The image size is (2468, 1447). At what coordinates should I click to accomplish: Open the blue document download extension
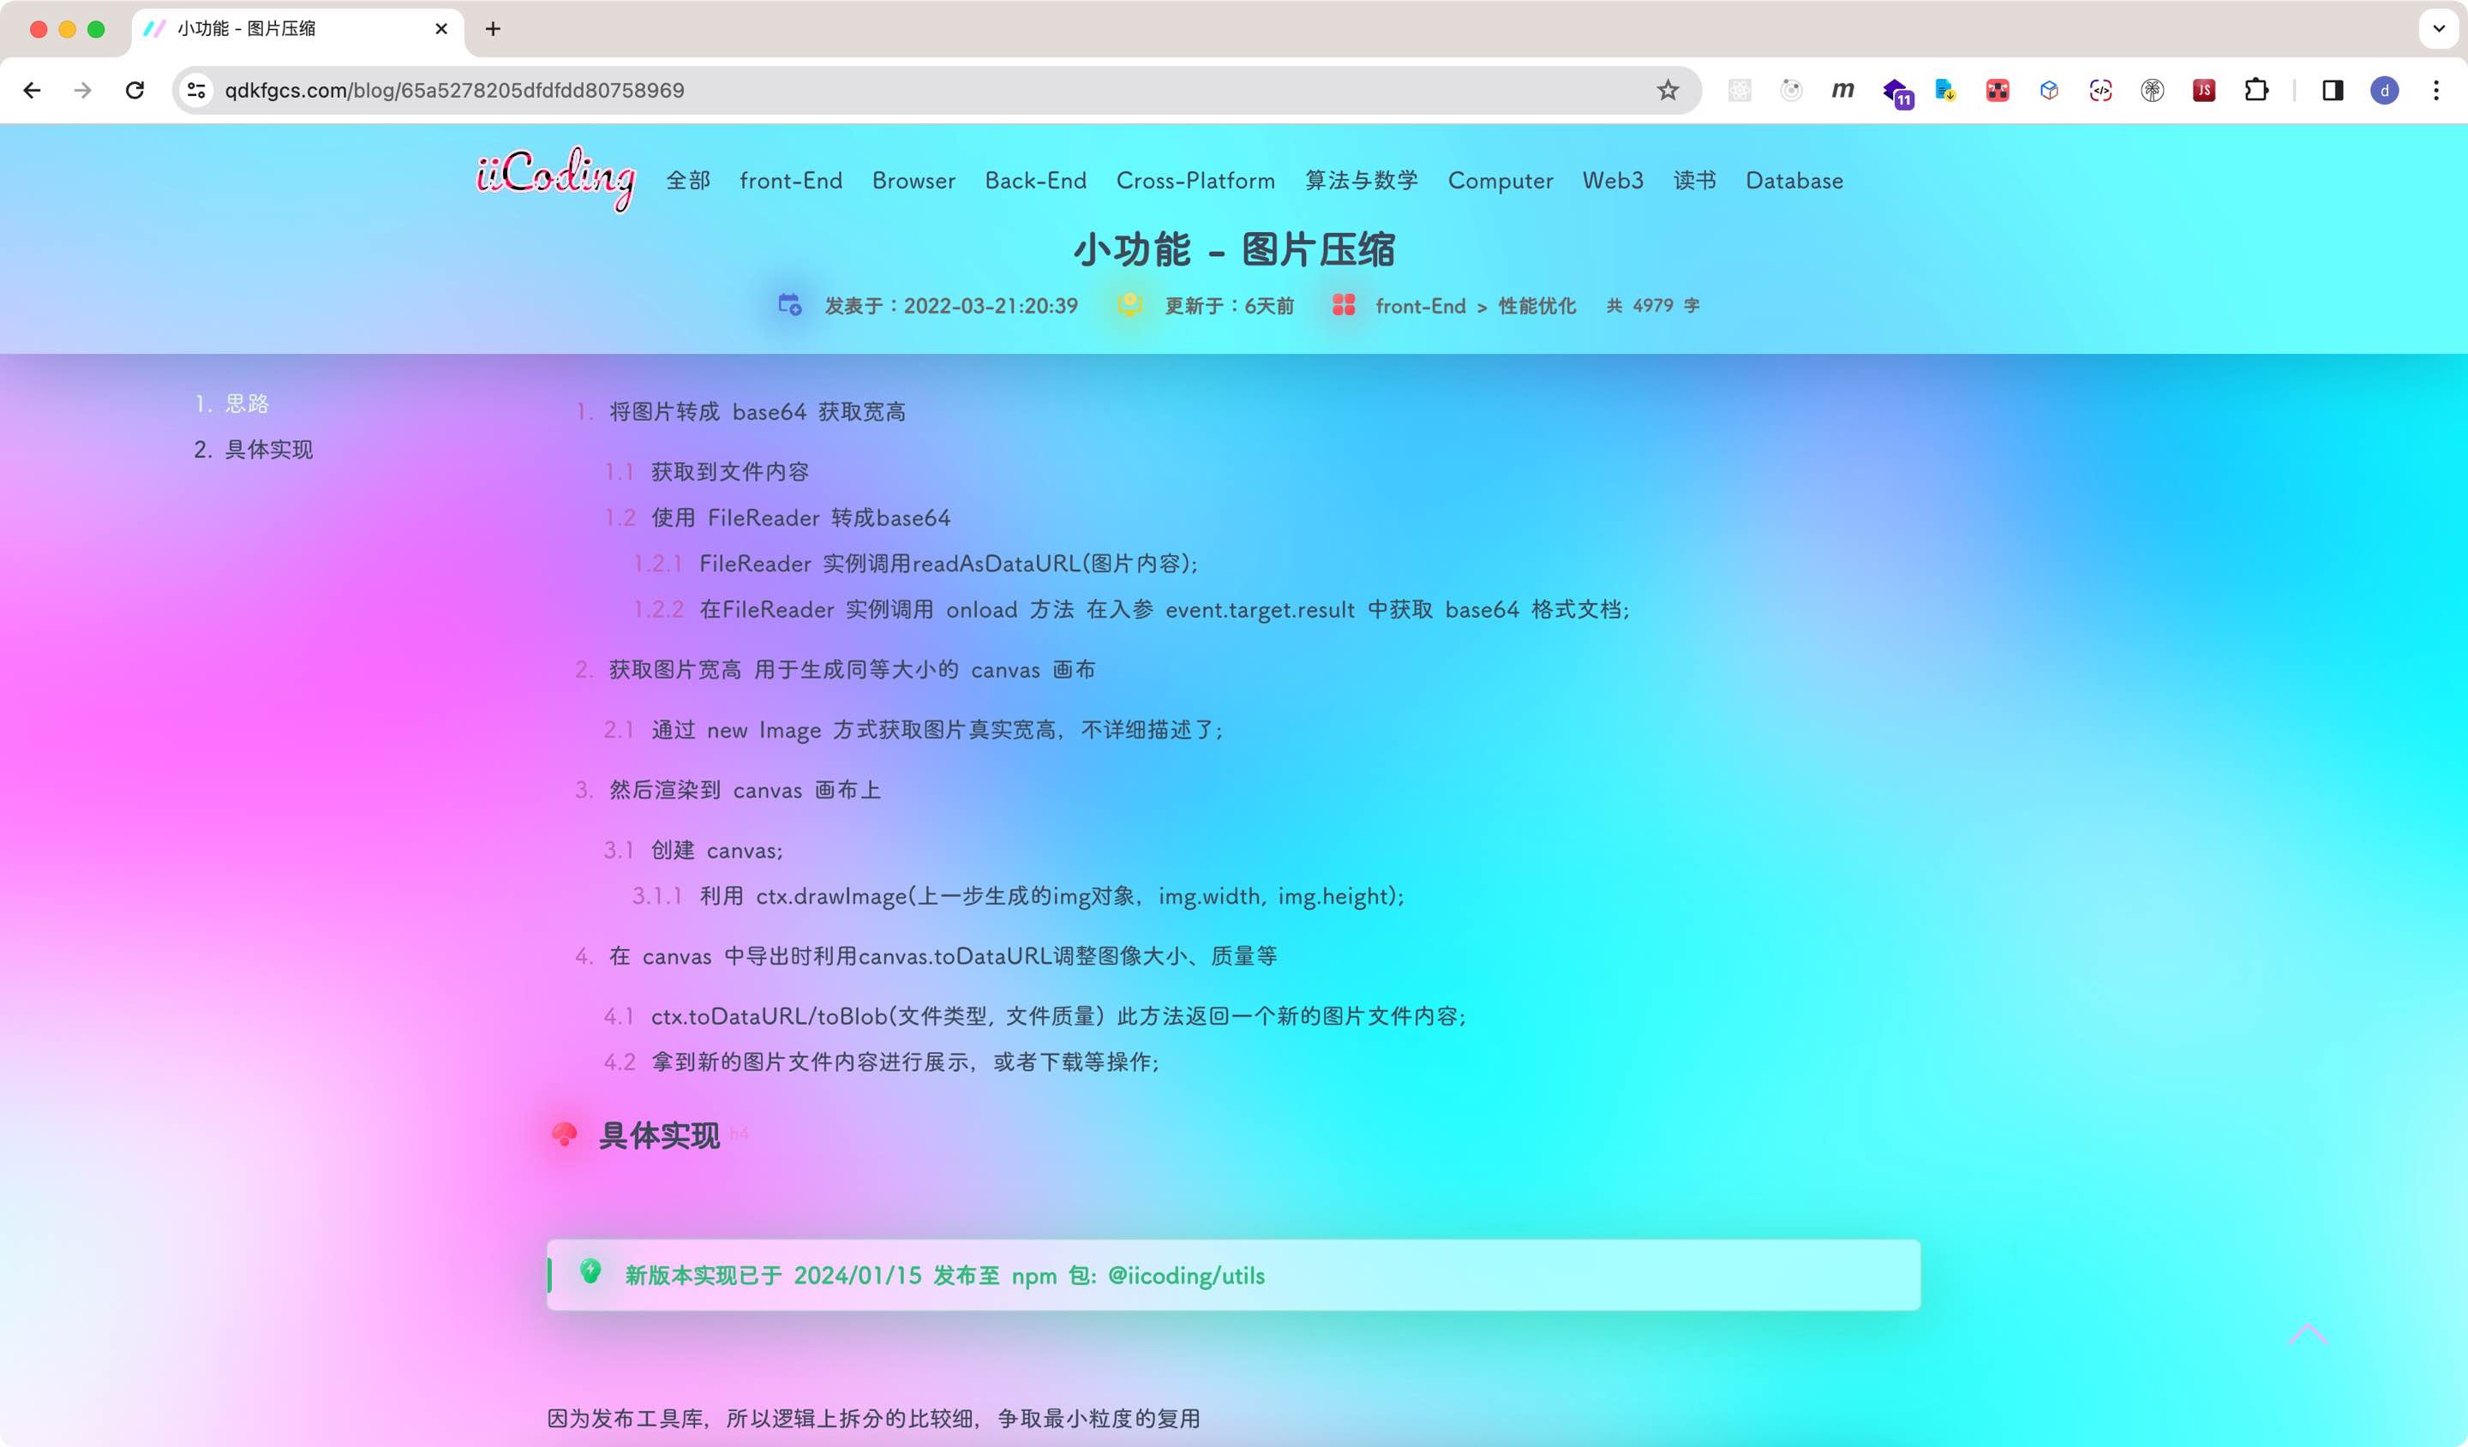(x=1946, y=90)
